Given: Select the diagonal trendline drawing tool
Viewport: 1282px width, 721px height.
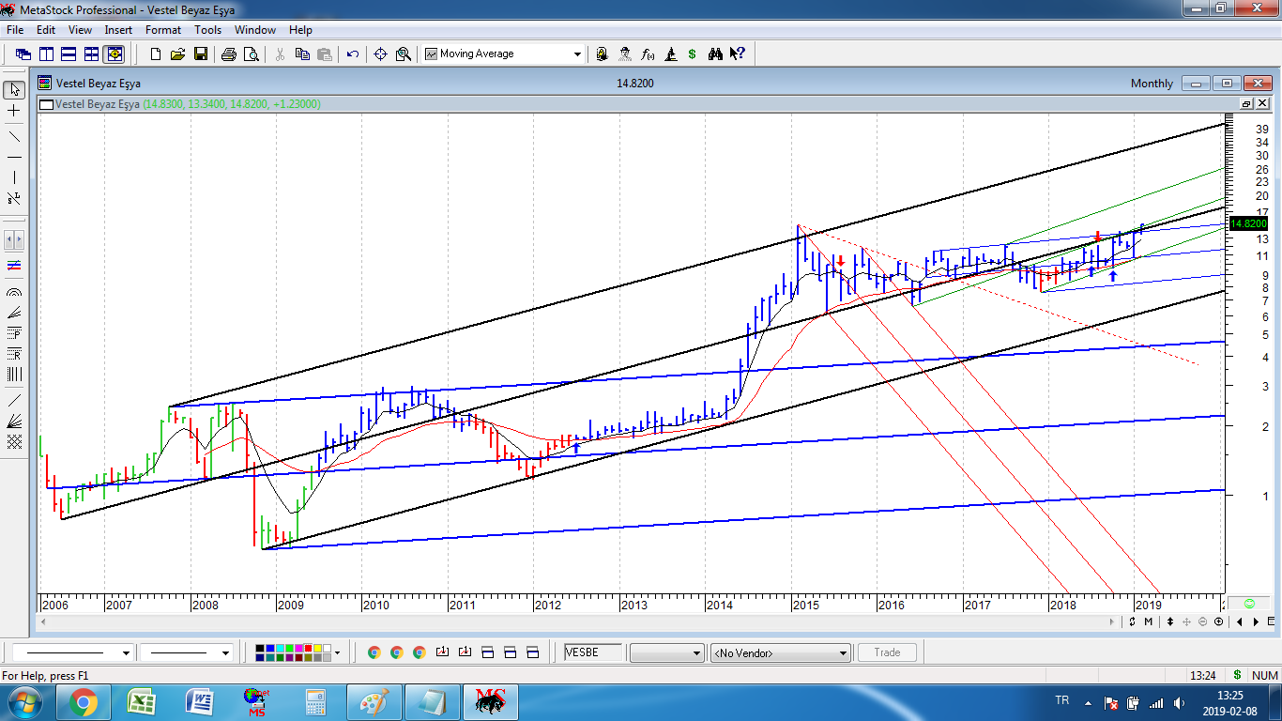Looking at the screenshot, I should 14,136.
